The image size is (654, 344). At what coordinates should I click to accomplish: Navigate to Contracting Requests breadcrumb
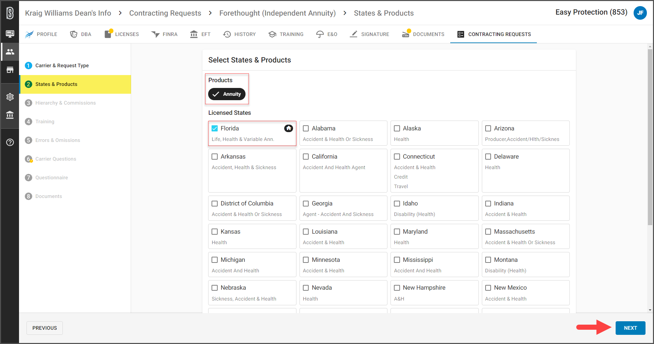click(x=165, y=13)
